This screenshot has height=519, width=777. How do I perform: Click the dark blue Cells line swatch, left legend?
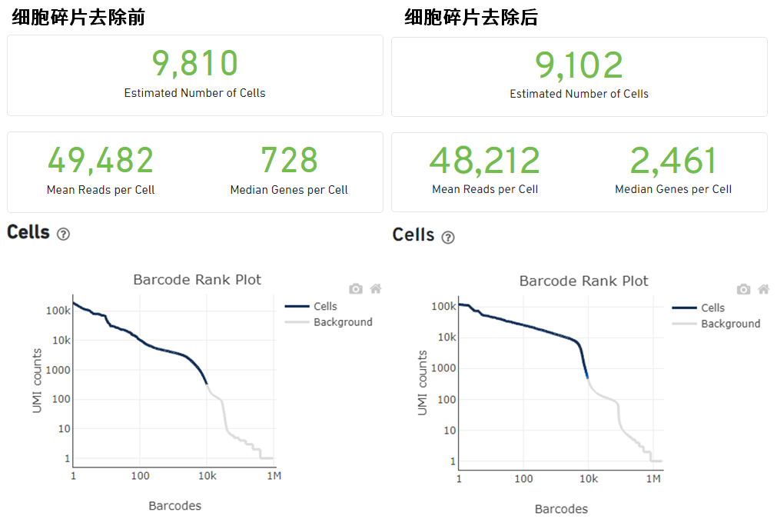click(296, 306)
